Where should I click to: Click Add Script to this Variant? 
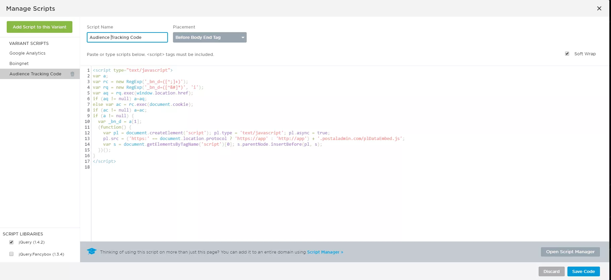(40, 27)
